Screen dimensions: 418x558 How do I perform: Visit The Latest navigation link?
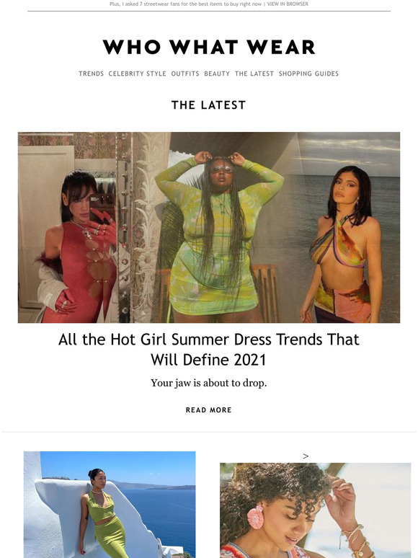coord(254,74)
